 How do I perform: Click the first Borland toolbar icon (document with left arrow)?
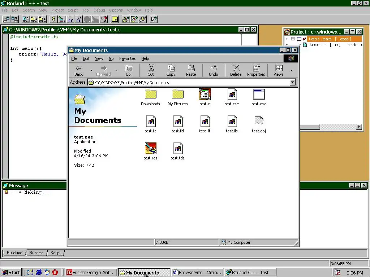pyautogui.click(x=7, y=19)
